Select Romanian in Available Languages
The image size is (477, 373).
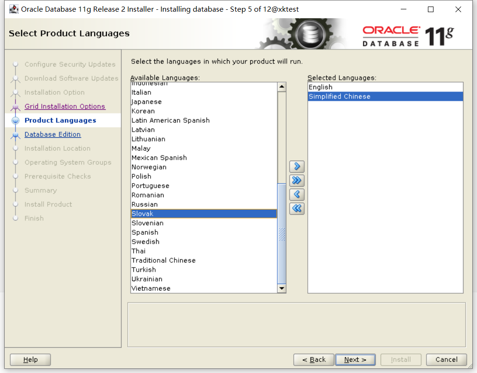pyautogui.click(x=204, y=195)
